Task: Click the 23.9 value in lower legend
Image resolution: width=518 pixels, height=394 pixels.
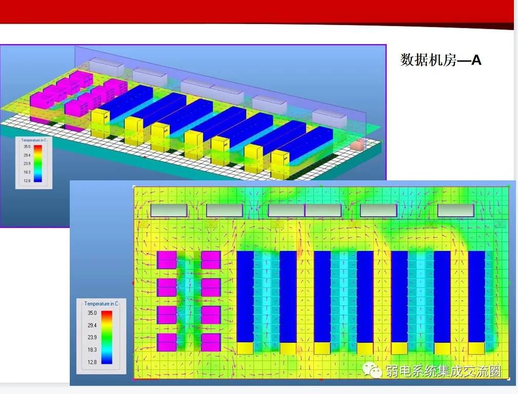Action: pyautogui.click(x=92, y=337)
